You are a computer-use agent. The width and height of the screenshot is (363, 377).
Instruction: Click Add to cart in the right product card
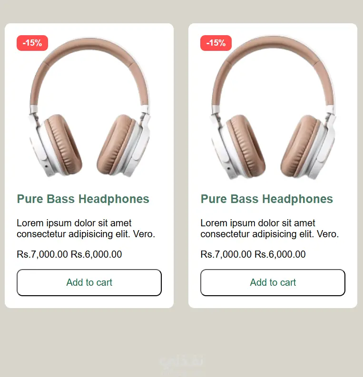(x=273, y=282)
